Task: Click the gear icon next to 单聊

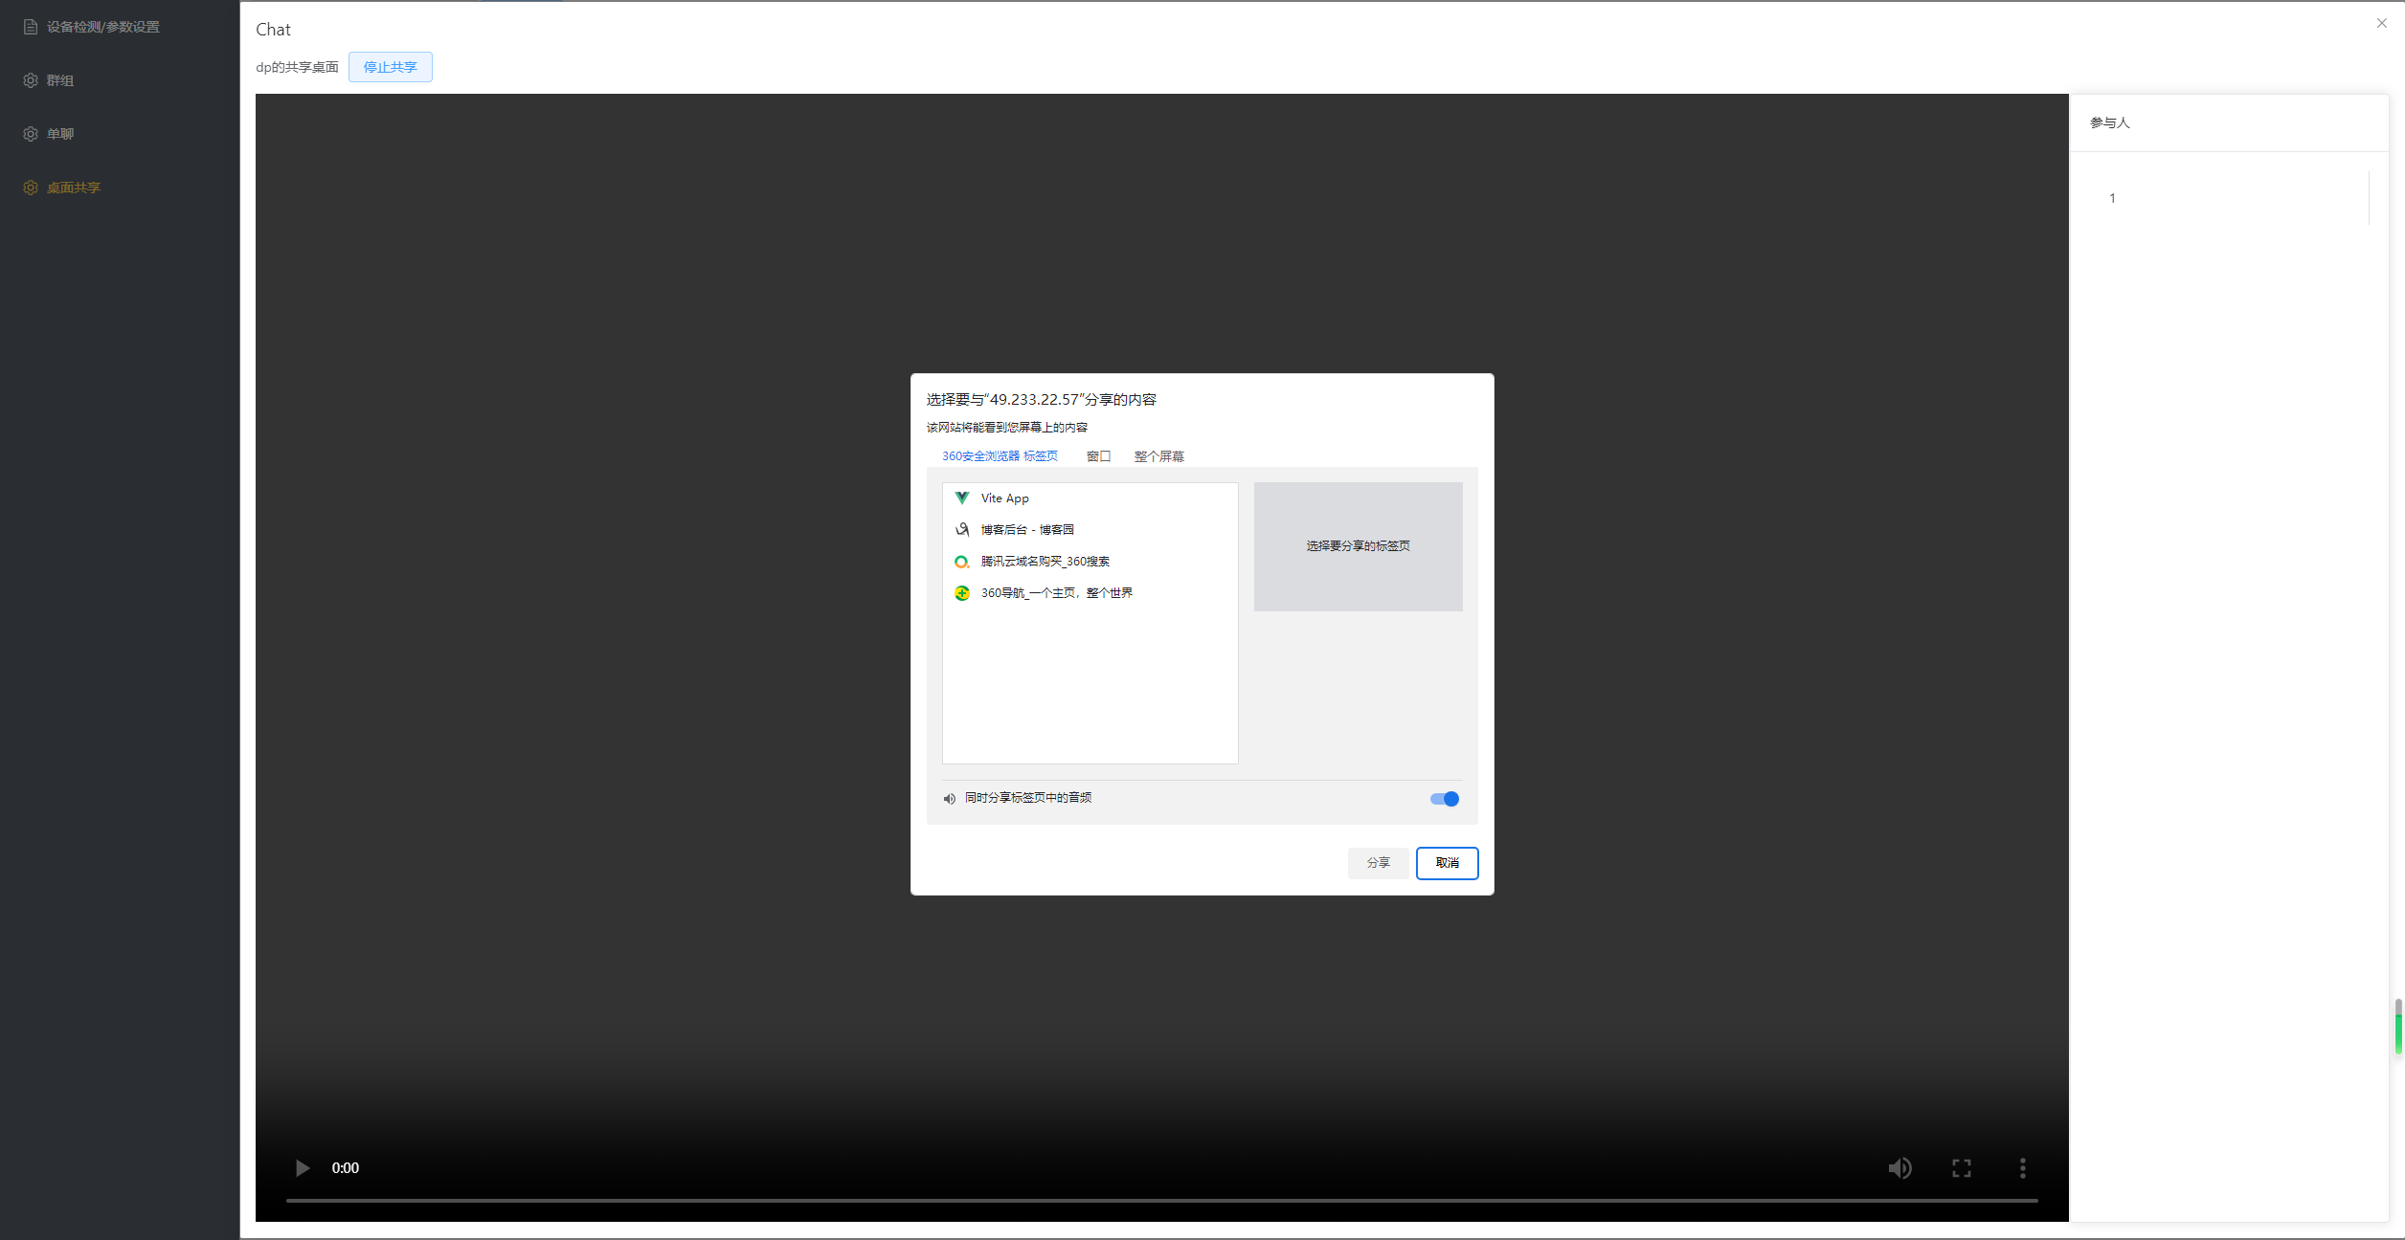Action: tap(31, 134)
